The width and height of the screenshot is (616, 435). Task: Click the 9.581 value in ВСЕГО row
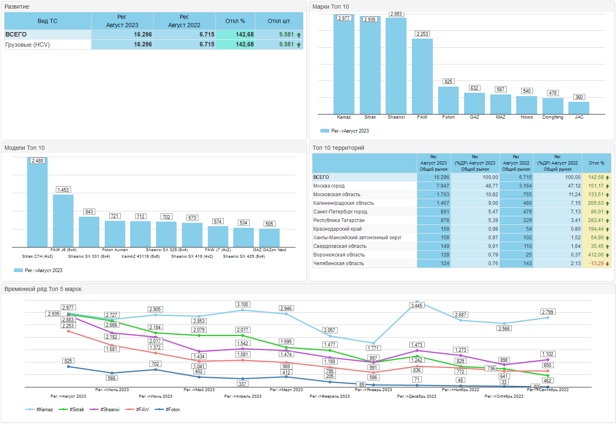[287, 34]
